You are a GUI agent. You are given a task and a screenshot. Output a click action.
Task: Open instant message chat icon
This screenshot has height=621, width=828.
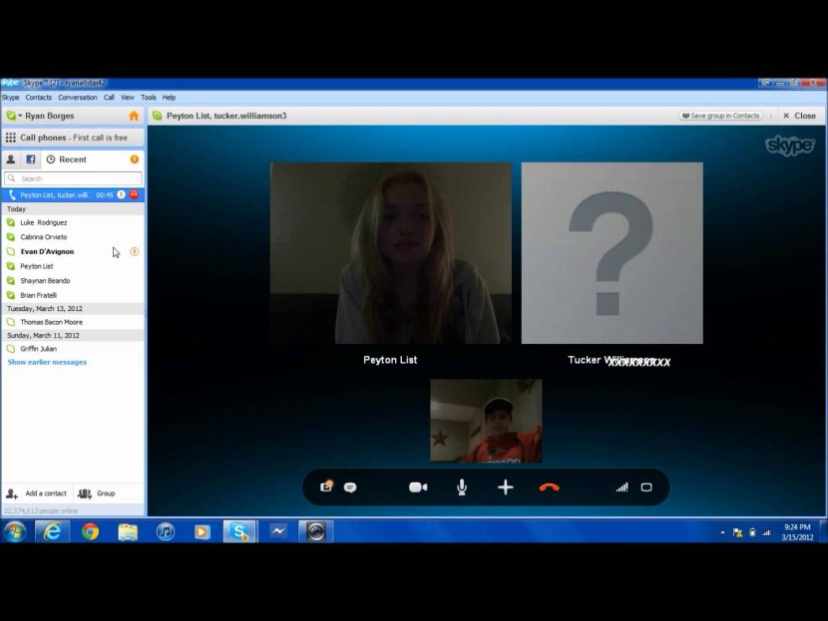[x=350, y=487]
